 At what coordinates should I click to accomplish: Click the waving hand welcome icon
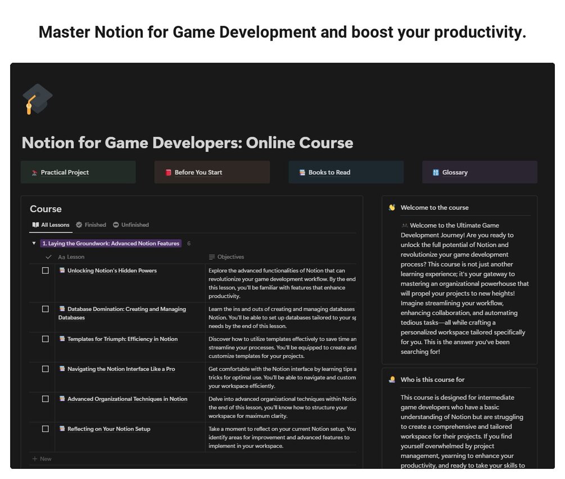tap(392, 207)
